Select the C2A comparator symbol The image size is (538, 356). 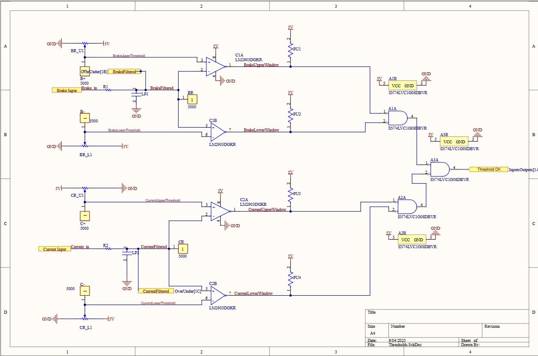(x=220, y=211)
